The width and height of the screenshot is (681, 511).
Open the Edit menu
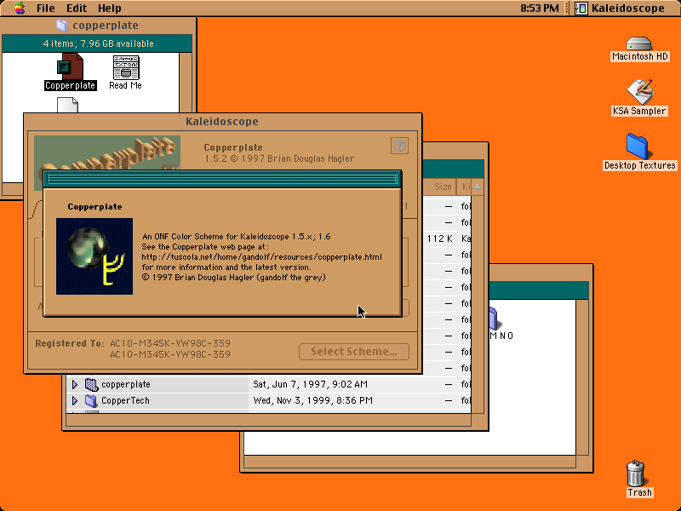[77, 9]
